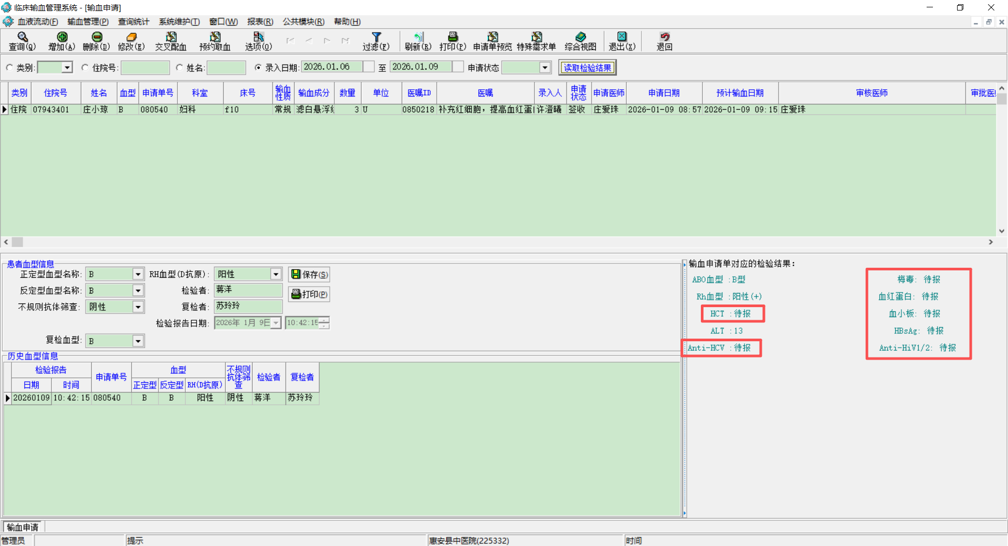This screenshot has height=546, width=1008.
Task: Open end date 2026.01.09 picker dropdown
Action: (x=458, y=67)
